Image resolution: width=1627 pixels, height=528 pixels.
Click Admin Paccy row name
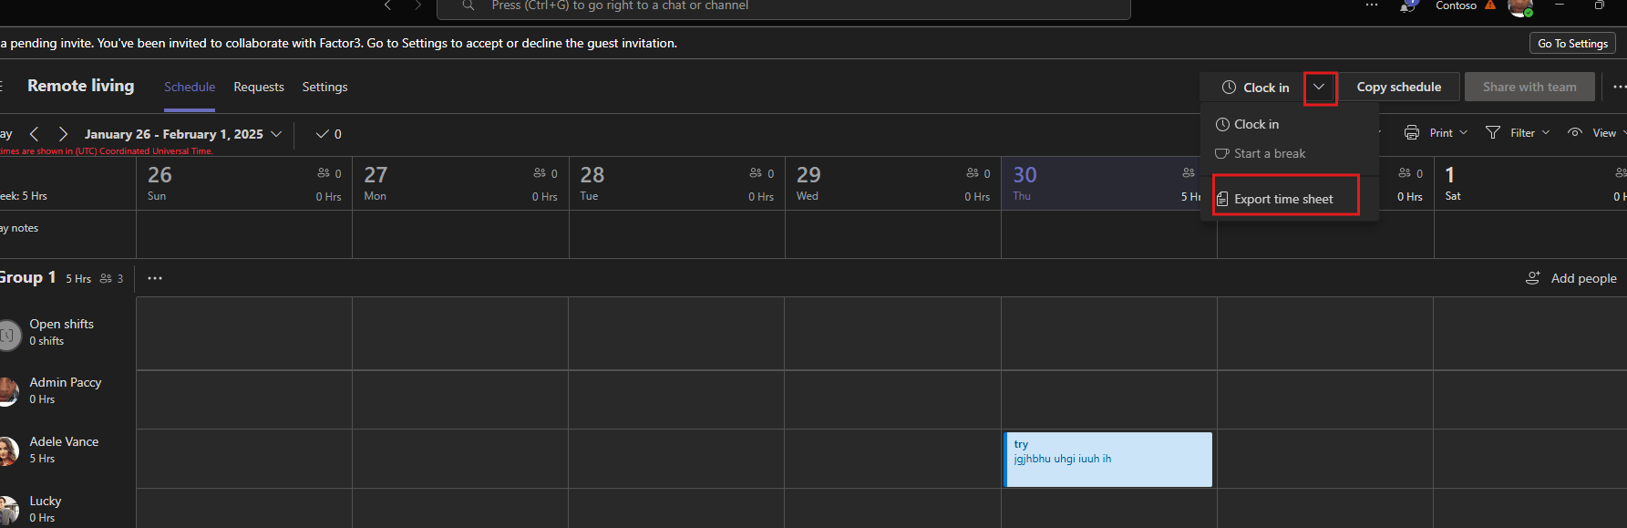point(66,382)
